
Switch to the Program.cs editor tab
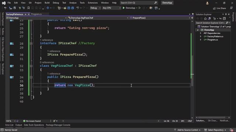37,14
